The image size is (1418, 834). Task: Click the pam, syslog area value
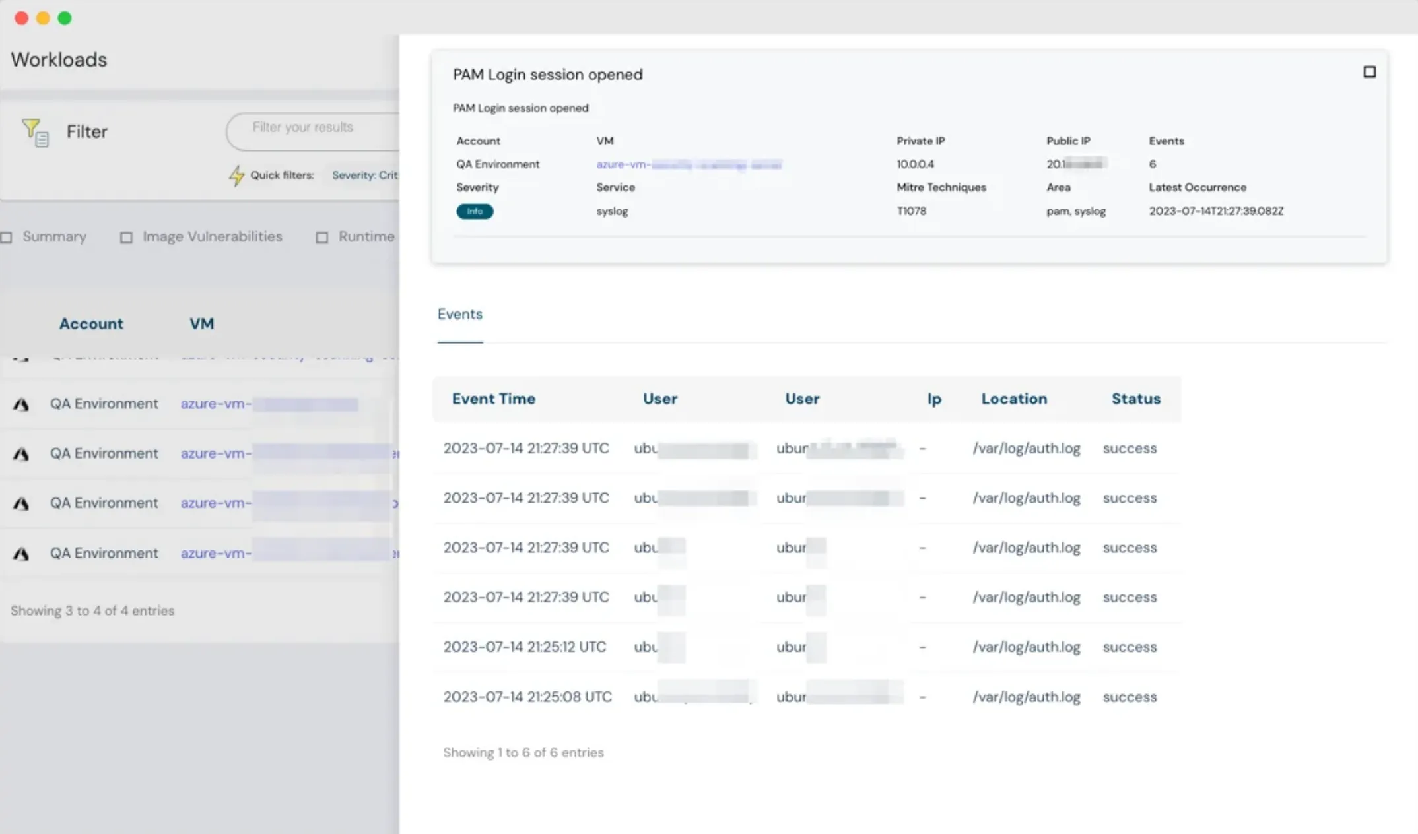pyautogui.click(x=1076, y=212)
